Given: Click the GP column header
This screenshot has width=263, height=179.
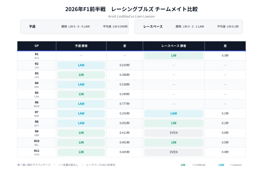Looking at the screenshot, I should coord(36,46).
